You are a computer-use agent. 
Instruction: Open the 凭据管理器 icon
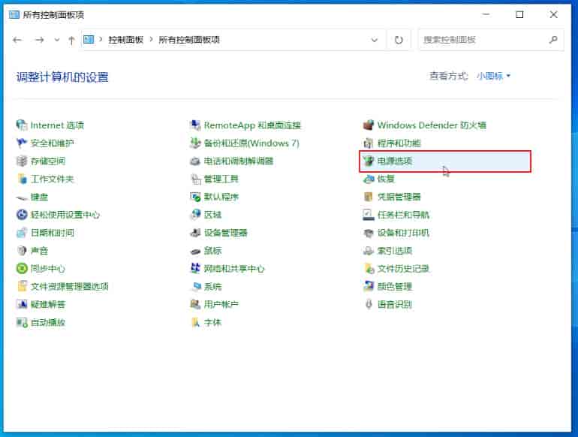pyautogui.click(x=369, y=197)
